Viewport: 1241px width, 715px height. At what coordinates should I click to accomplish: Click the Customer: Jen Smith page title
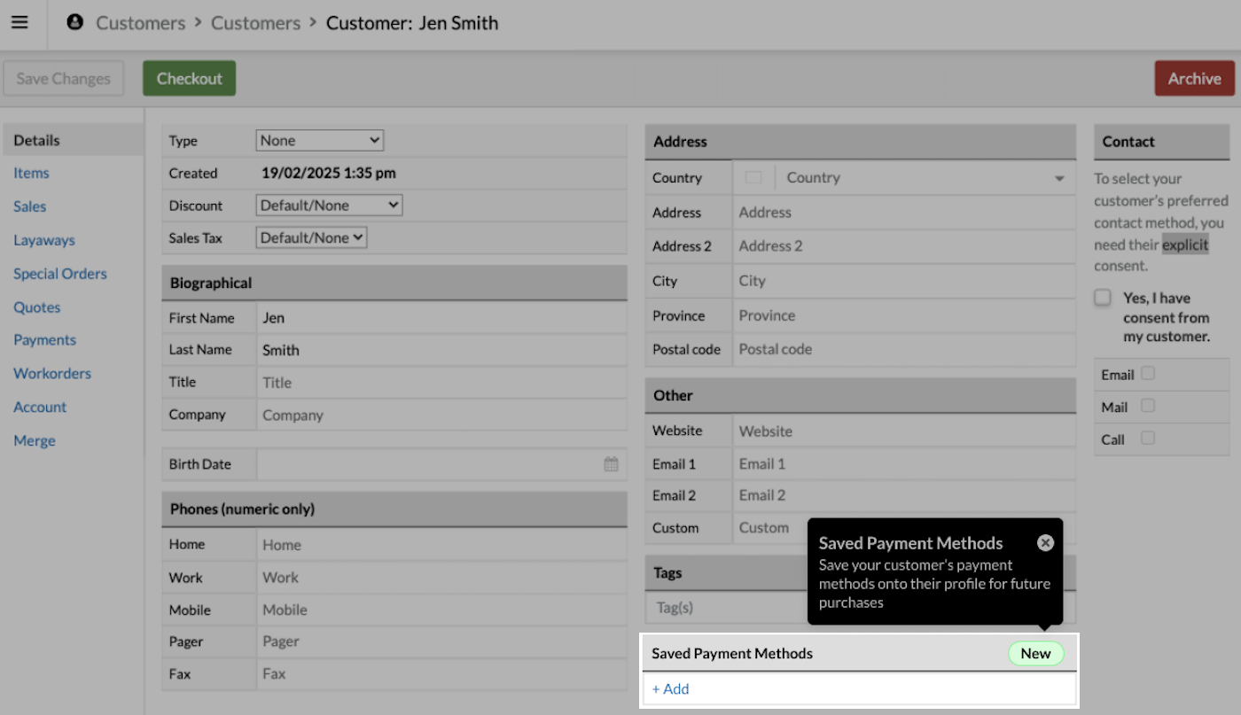tap(412, 23)
